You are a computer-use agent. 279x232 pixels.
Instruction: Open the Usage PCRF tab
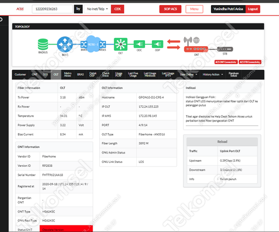pos(118,75)
